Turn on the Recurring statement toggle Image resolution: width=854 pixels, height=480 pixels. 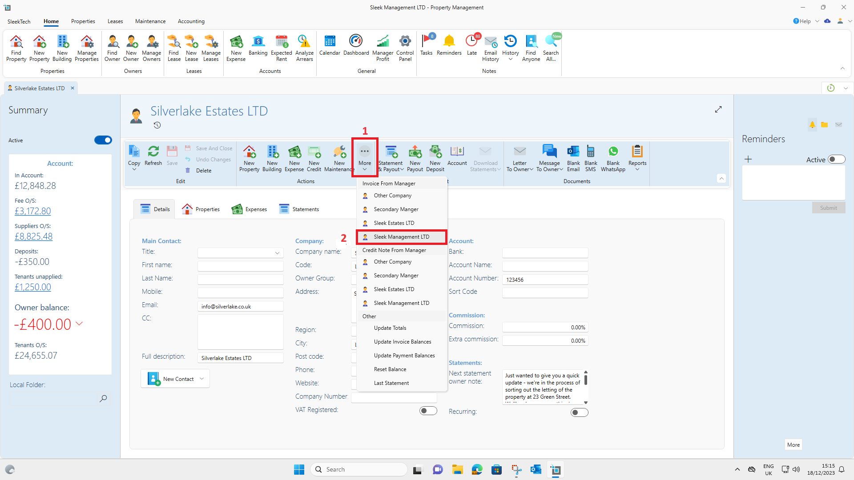579,412
